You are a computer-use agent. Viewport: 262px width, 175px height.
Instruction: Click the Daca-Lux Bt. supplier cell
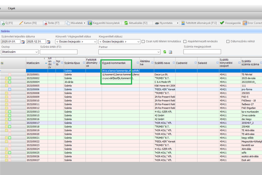click(x=165, y=74)
